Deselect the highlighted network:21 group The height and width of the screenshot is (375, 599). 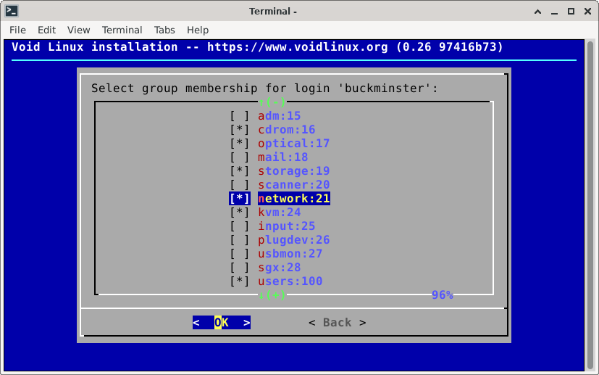coord(240,199)
